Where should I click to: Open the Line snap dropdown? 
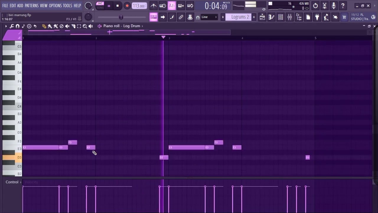click(209, 17)
